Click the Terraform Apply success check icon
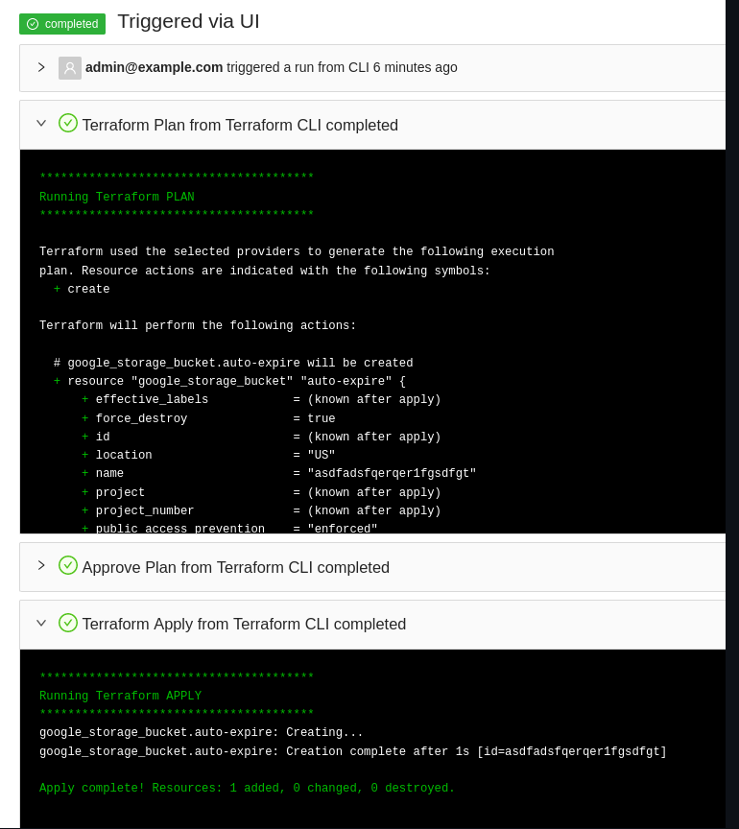The width and height of the screenshot is (739, 829). pos(68,623)
